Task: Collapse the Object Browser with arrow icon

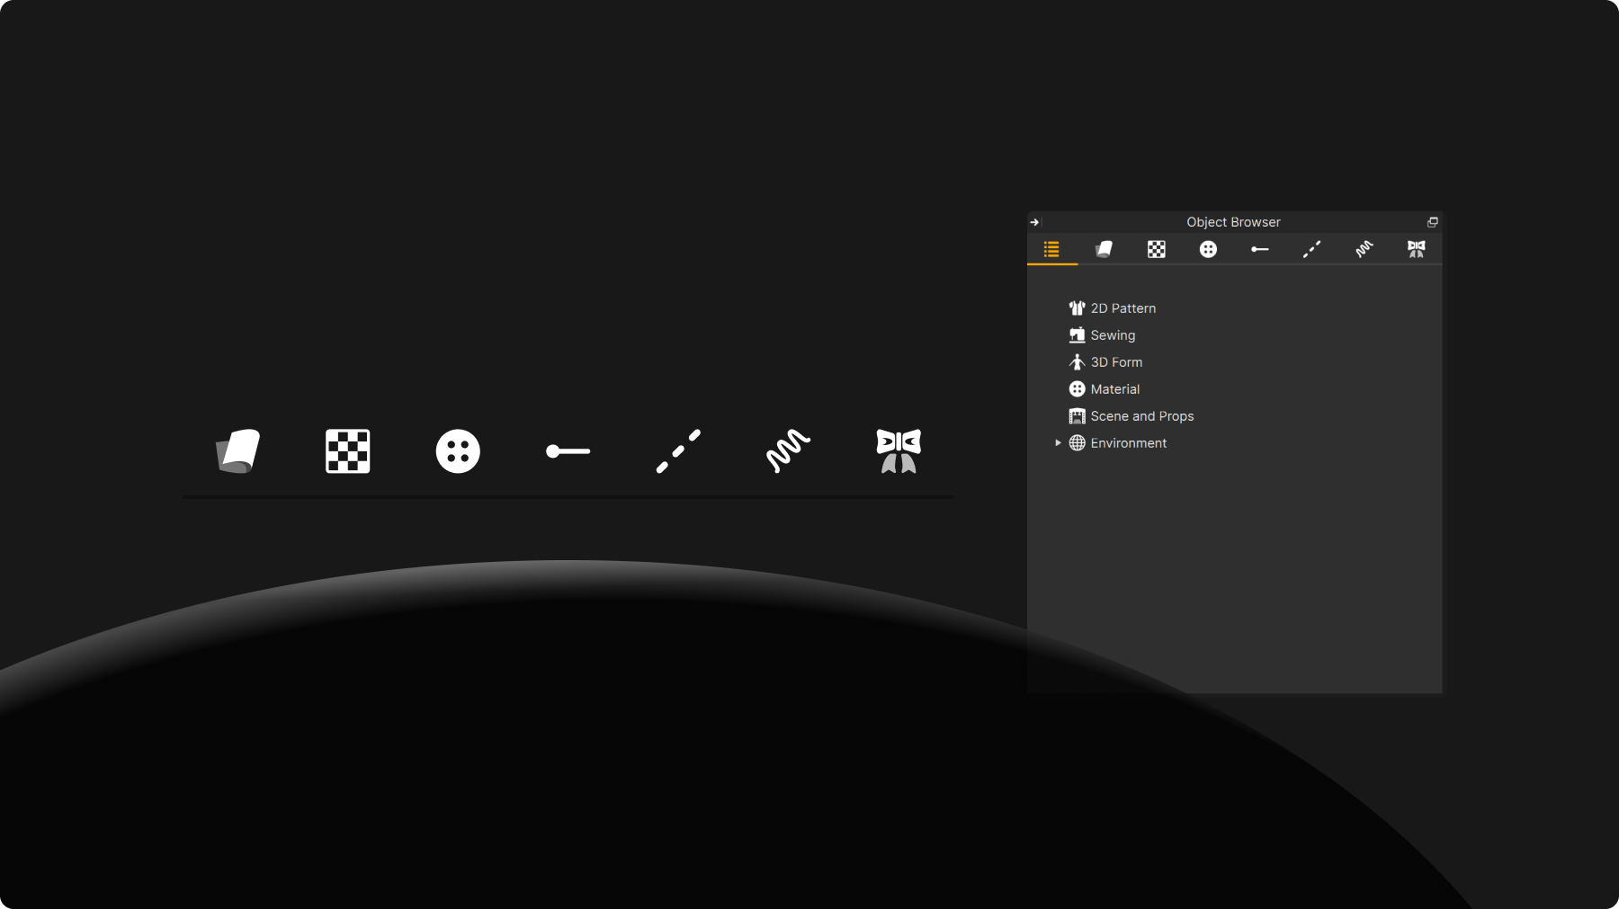Action: click(x=1034, y=222)
